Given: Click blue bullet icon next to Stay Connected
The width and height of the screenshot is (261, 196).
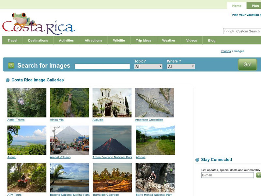Looking at the screenshot, I should (197, 160).
